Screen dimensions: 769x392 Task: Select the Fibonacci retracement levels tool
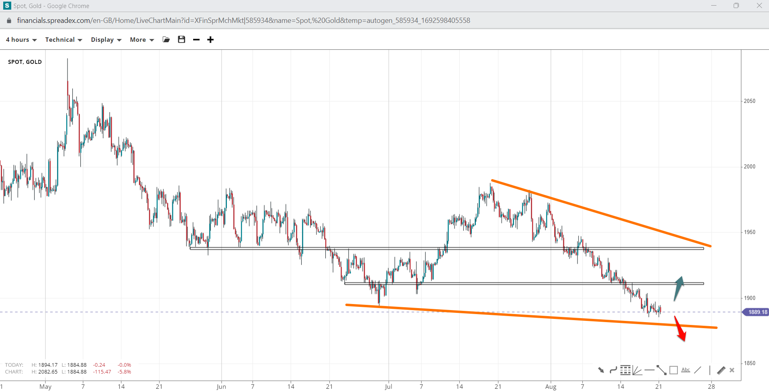[625, 370]
